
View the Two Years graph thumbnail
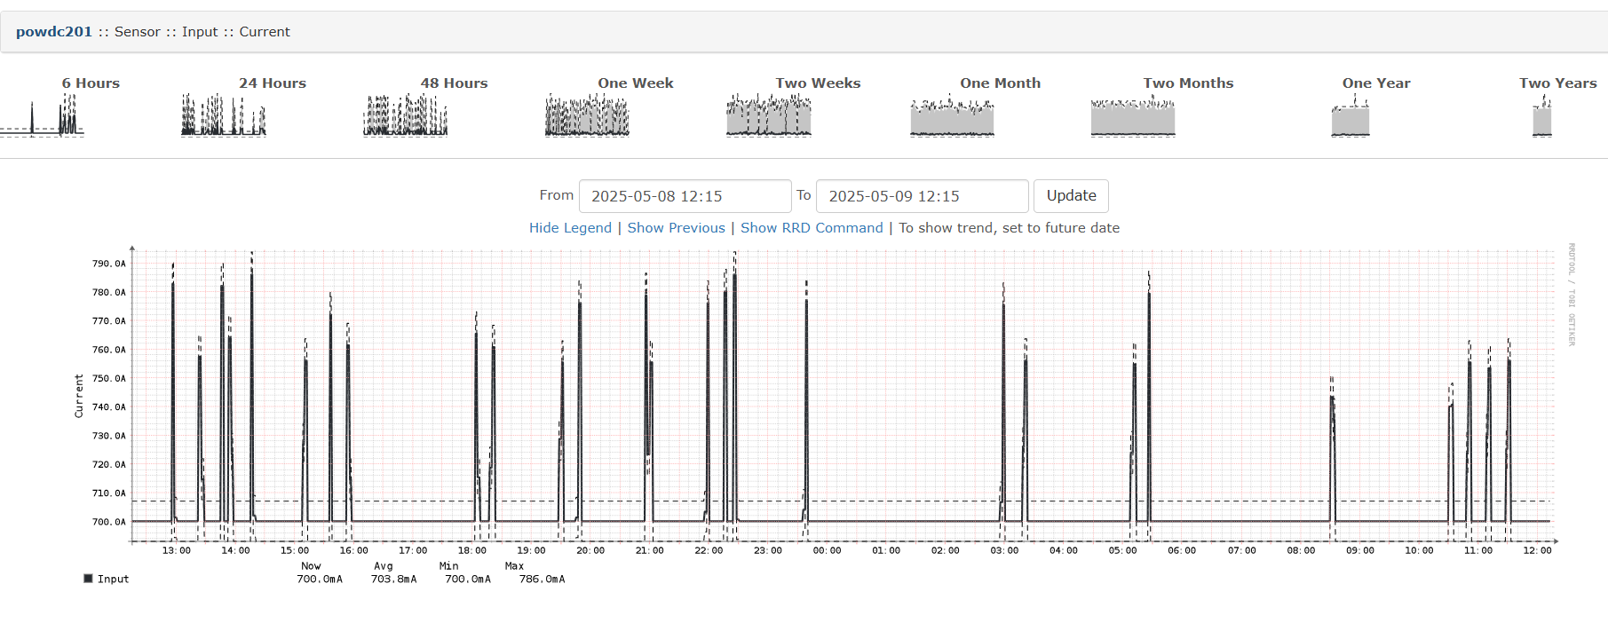pos(1542,117)
